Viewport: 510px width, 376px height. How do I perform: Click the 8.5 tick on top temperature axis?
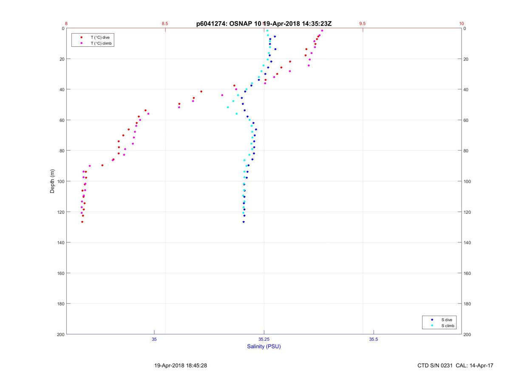[x=165, y=24]
